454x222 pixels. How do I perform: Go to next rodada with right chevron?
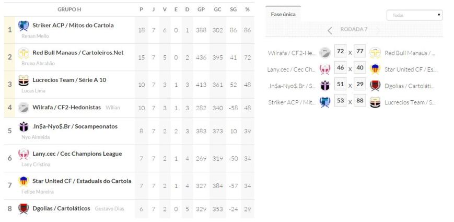click(x=378, y=30)
